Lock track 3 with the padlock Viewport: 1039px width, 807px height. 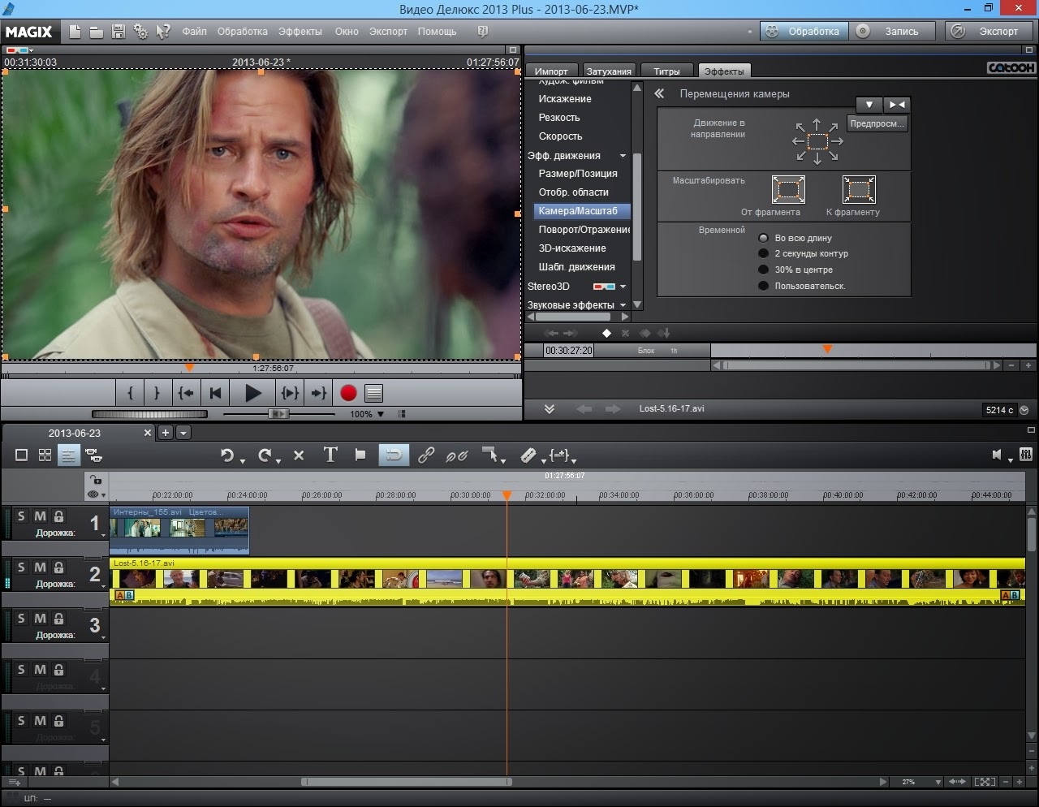pyautogui.click(x=58, y=619)
